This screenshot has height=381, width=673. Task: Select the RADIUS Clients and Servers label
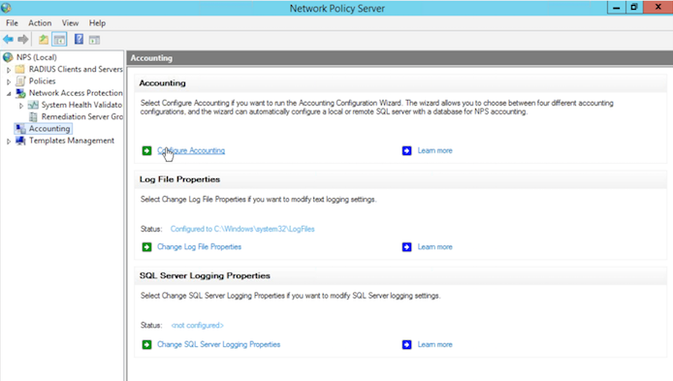76,69
